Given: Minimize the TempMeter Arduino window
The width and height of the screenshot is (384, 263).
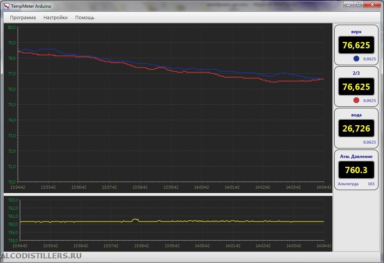Looking at the screenshot, I should (x=349, y=5).
